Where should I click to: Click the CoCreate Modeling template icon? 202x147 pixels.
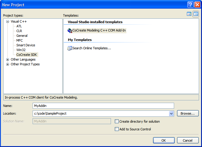pyautogui.click(x=70, y=31)
